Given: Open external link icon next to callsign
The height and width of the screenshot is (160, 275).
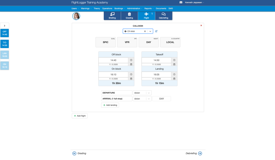Looking at the screenshot, I should [156, 31].
